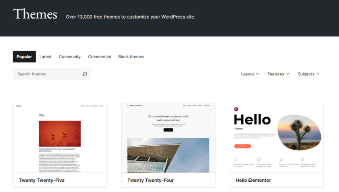
Task: Open the Commercial tab
Action: 99,57
